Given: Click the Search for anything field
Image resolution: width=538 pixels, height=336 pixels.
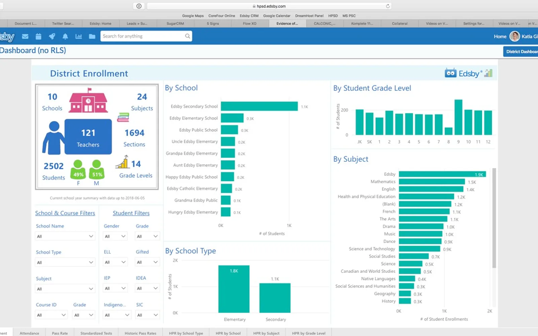Looking at the screenshot, I should point(146,36).
